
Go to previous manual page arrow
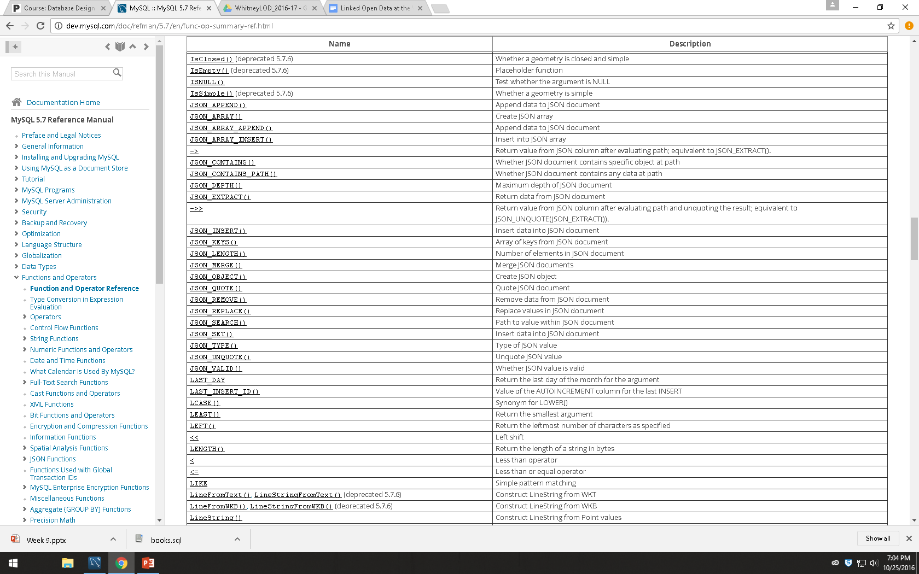(x=108, y=47)
